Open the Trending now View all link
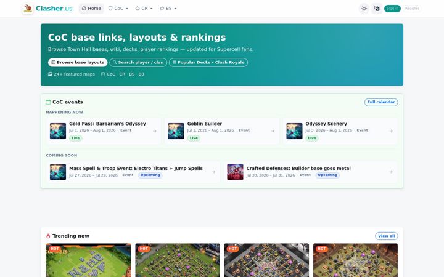This screenshot has height=277, width=444. 386,236
